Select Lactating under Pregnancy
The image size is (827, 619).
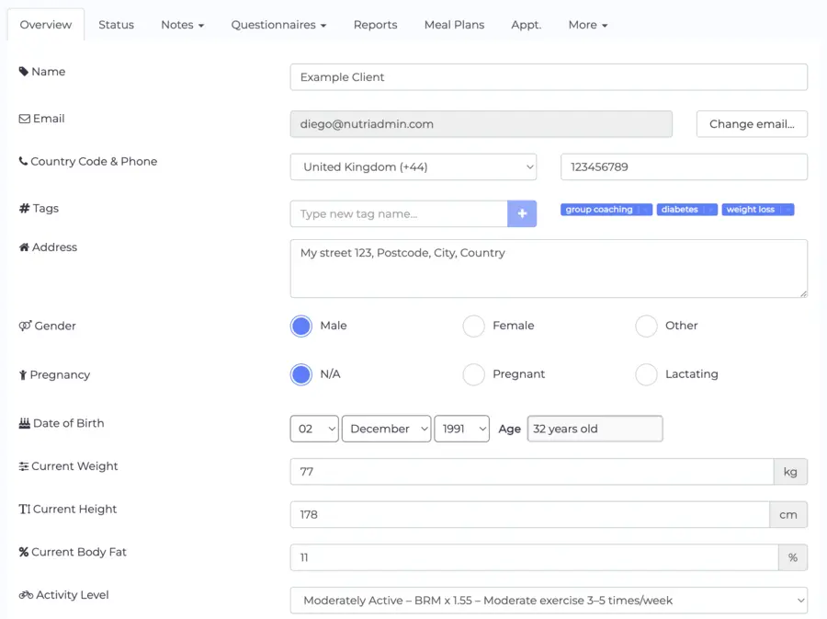(x=646, y=374)
